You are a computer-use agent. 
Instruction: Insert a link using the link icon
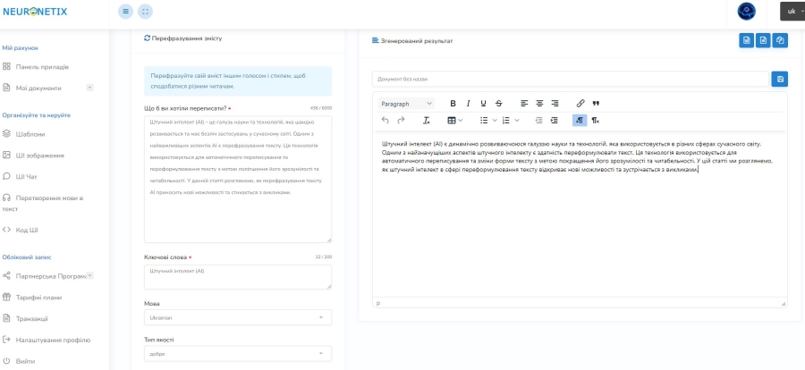580,103
